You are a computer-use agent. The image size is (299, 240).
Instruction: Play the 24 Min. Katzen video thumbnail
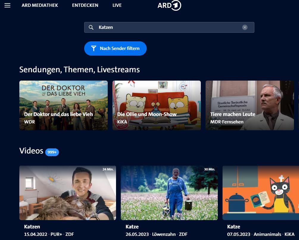tap(68, 193)
